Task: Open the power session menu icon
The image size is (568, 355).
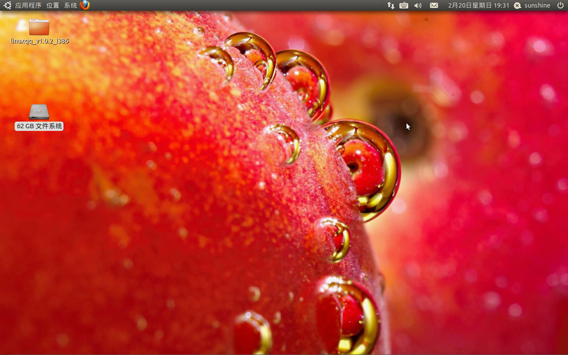Action: (x=560, y=5)
